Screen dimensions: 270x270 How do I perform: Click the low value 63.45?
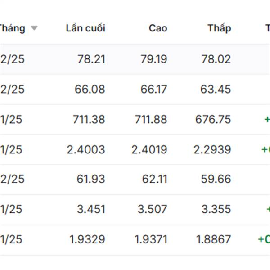pos(216,89)
